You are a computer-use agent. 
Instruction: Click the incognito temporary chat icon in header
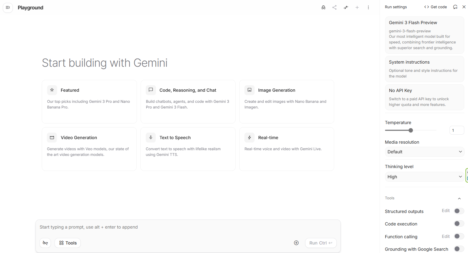323,8
